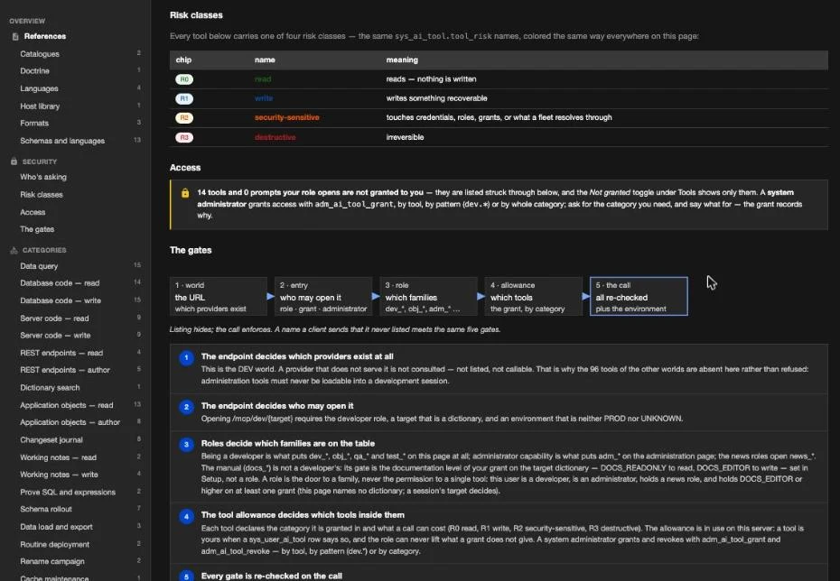Open Application objects — read category
This screenshot has width=840, height=581.
[67, 405]
